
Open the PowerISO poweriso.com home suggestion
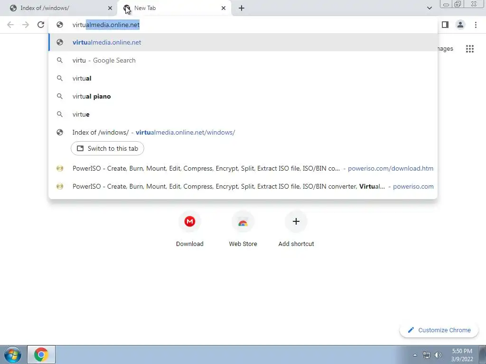click(243, 186)
